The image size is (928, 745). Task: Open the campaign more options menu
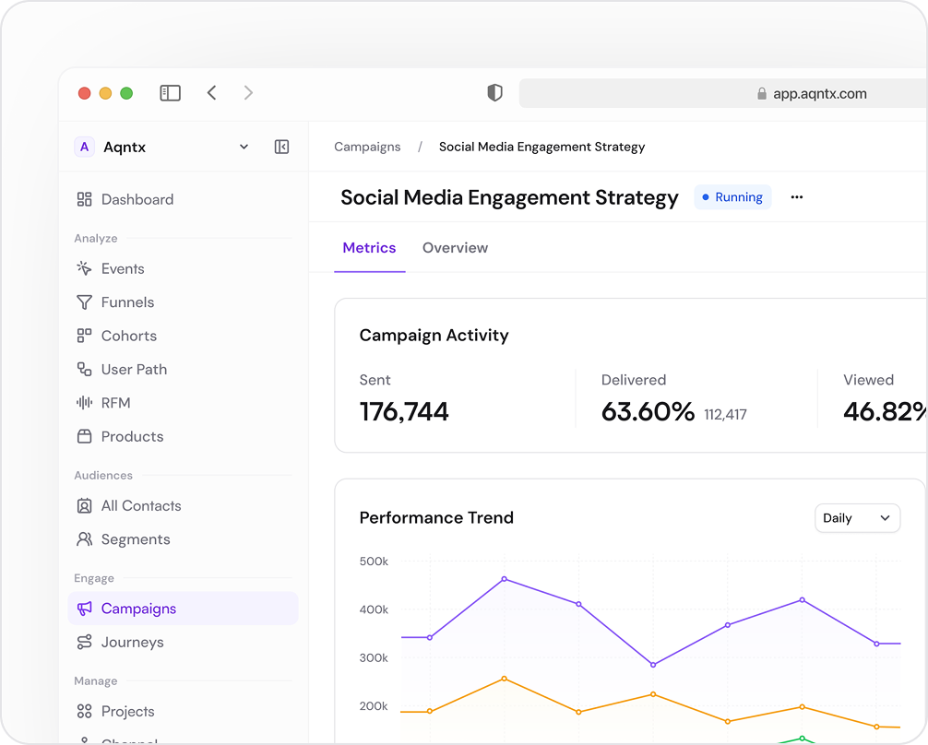[x=797, y=197]
